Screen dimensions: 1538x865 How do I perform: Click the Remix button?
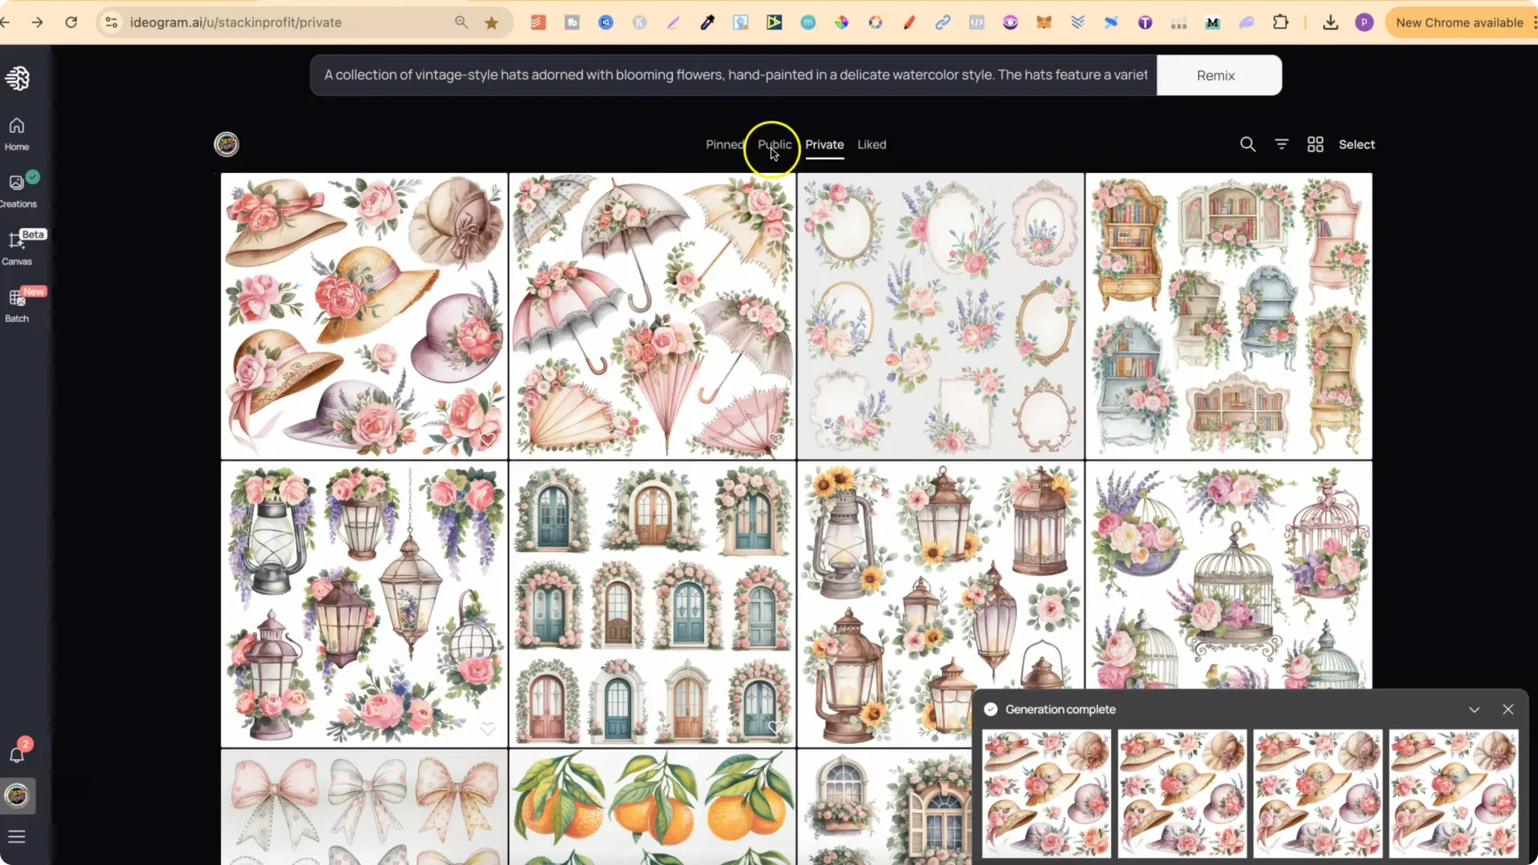point(1214,74)
